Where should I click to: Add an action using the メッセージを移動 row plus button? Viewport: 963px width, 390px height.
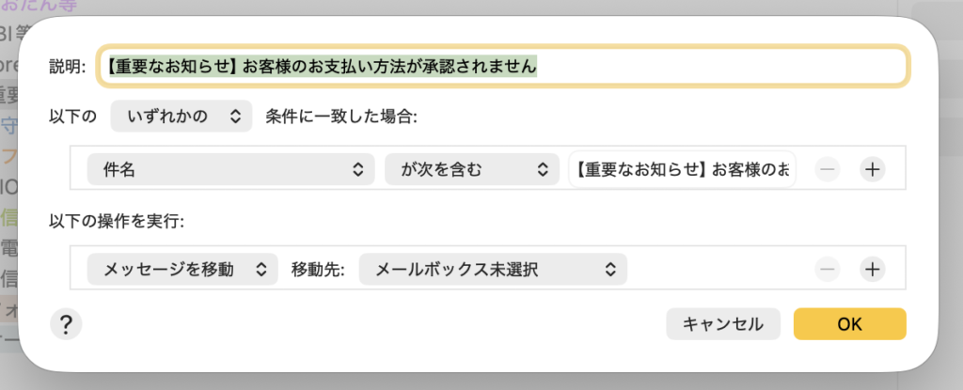pos(873,269)
